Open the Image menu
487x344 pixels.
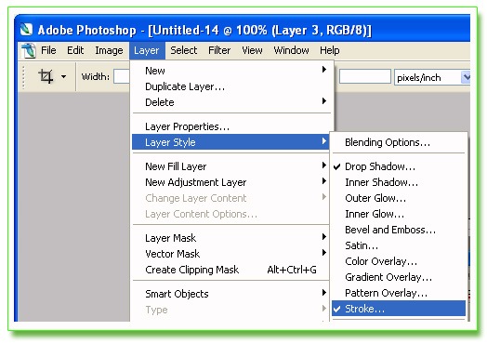pos(109,50)
